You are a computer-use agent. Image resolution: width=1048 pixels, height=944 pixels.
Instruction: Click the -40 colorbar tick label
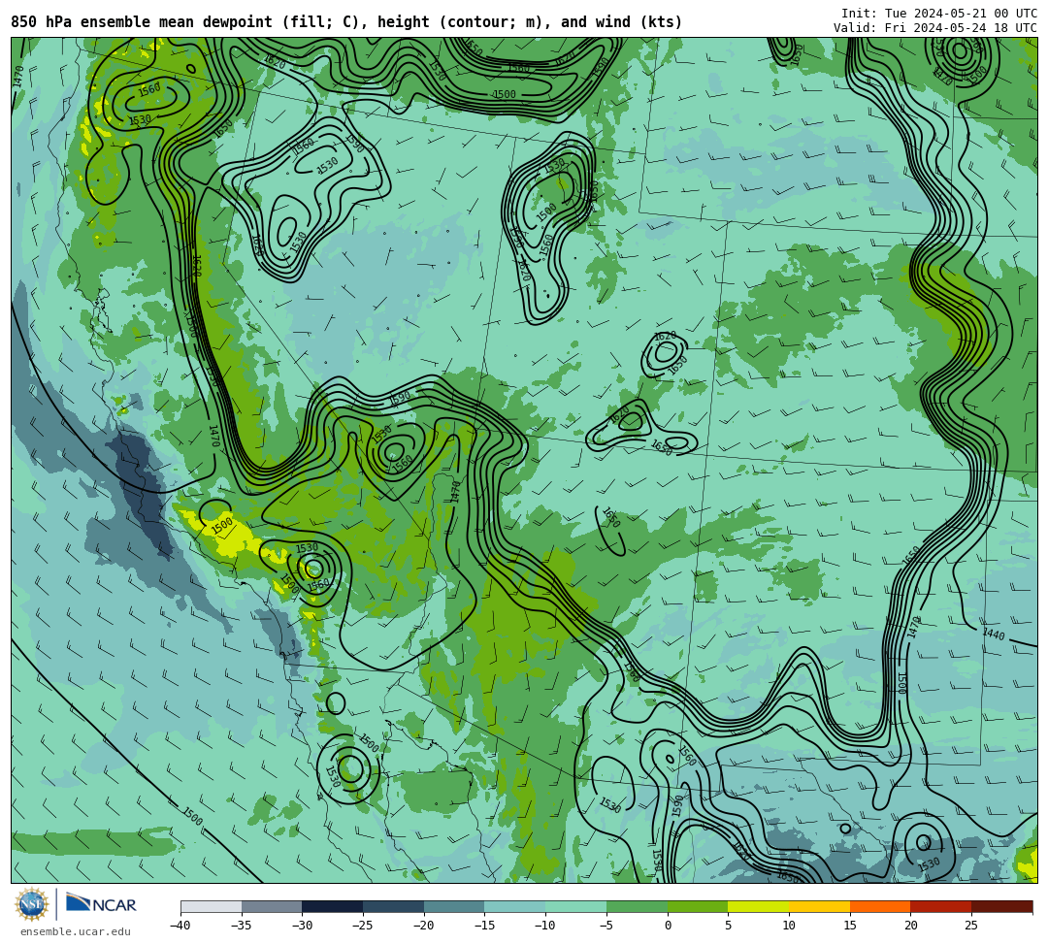[180, 926]
